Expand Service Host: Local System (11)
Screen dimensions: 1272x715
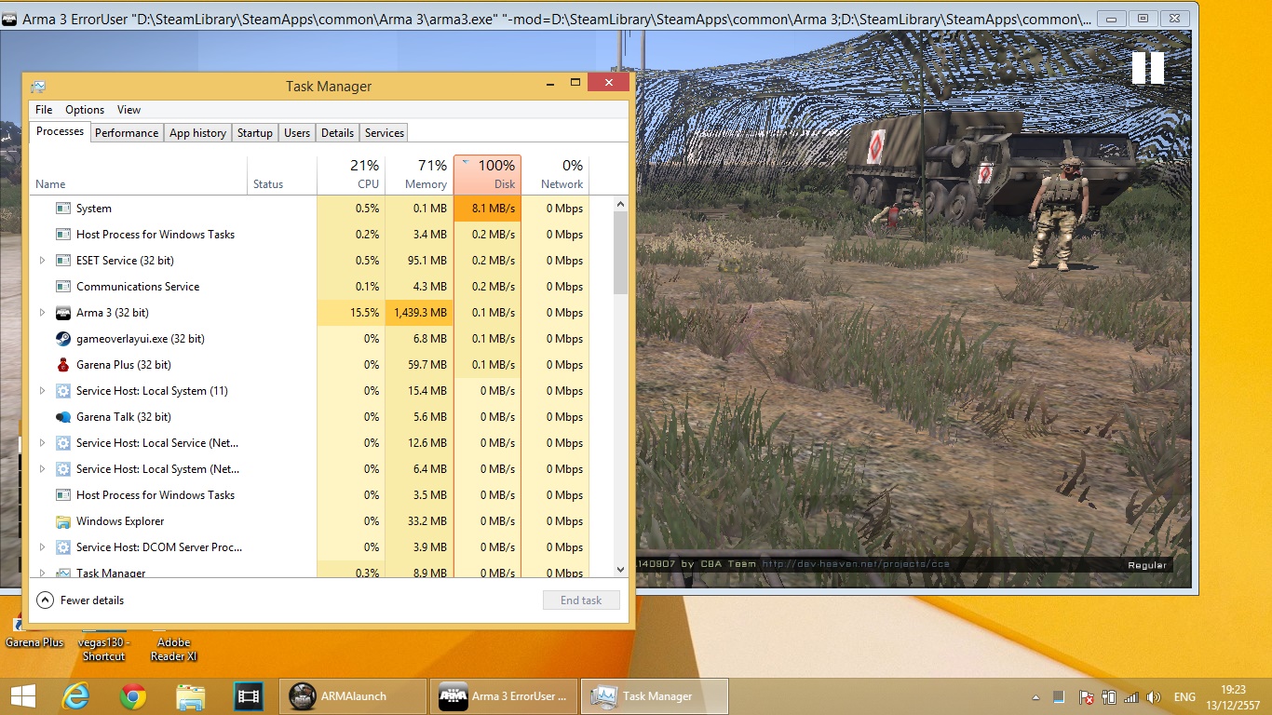coord(42,391)
